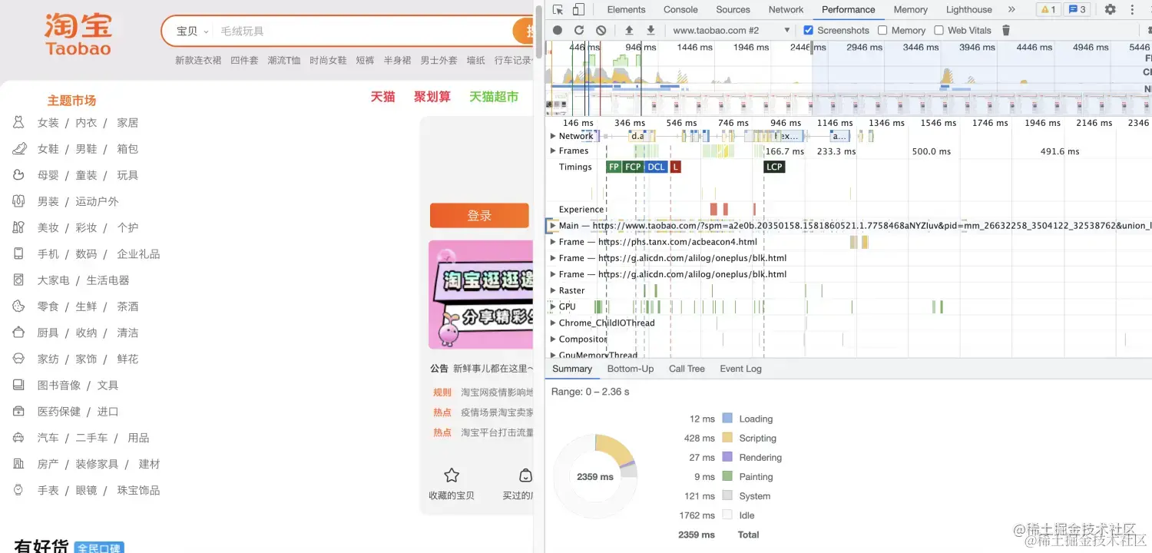Click the 潮流T恤 suggested search link
Screen dimensions: 1152x553
284,60
